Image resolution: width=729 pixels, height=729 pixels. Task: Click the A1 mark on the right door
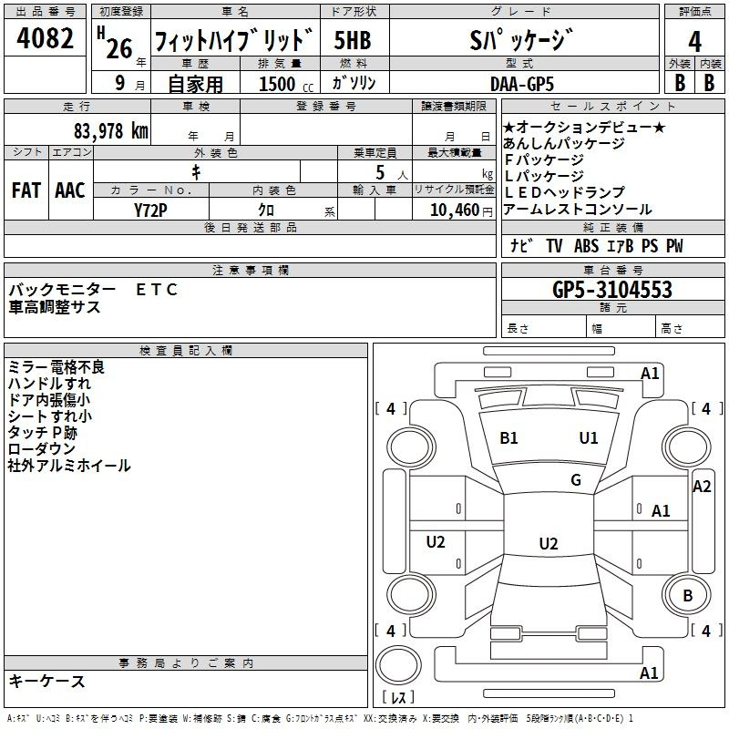click(x=661, y=511)
